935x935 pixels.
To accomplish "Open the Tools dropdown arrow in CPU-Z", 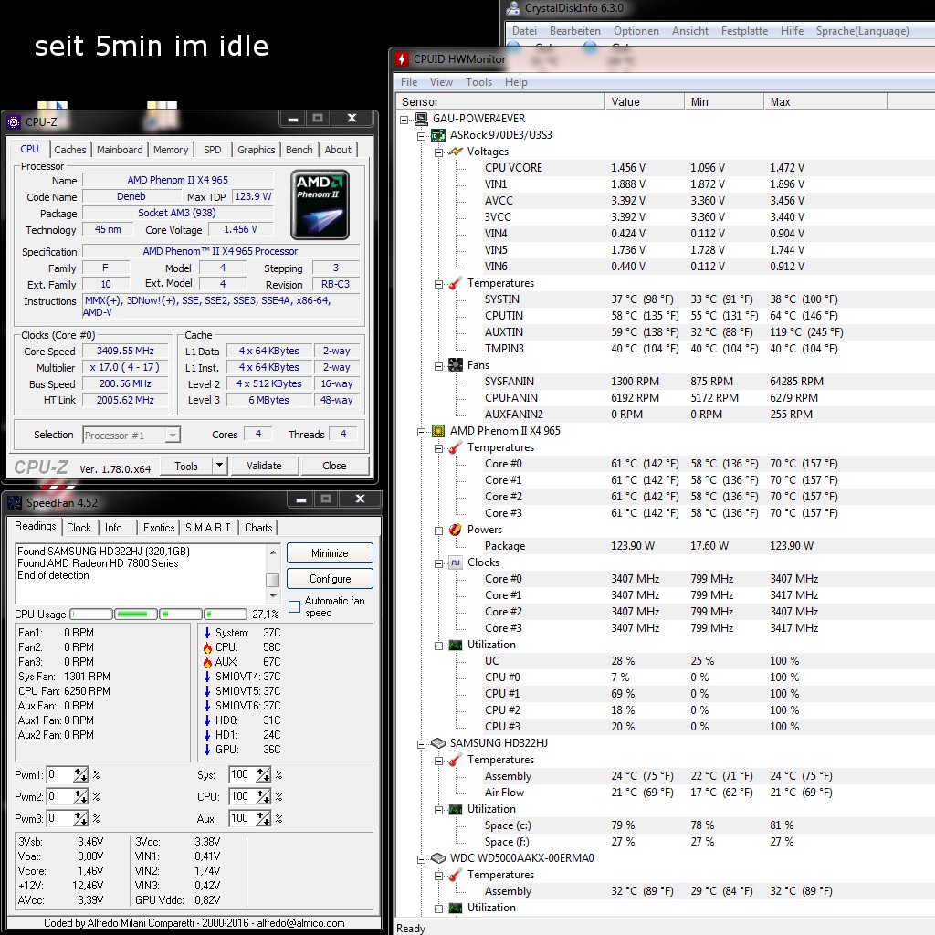I will 219,466.
